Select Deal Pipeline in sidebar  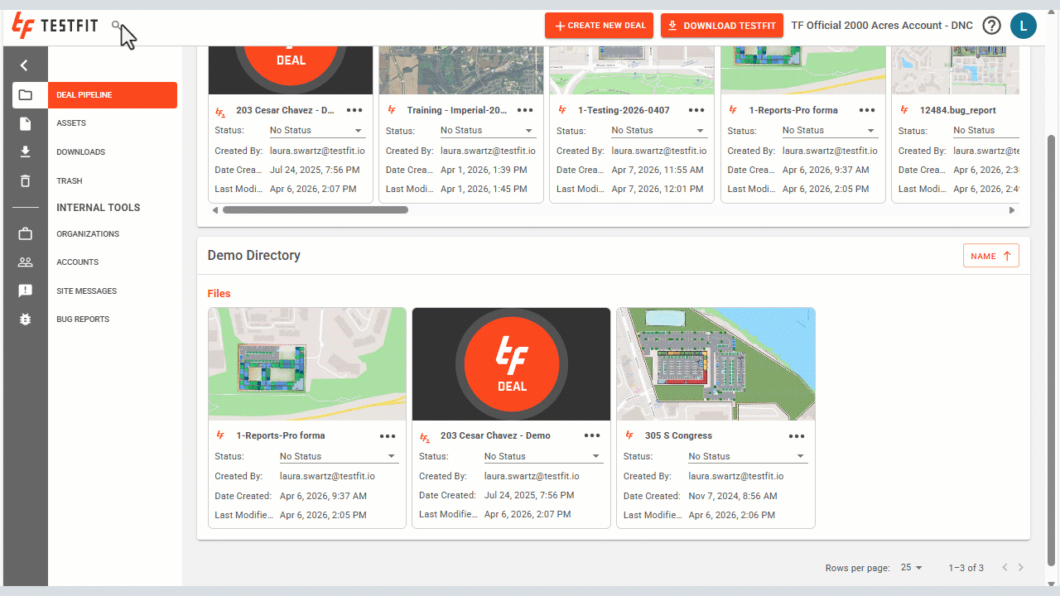click(x=113, y=95)
